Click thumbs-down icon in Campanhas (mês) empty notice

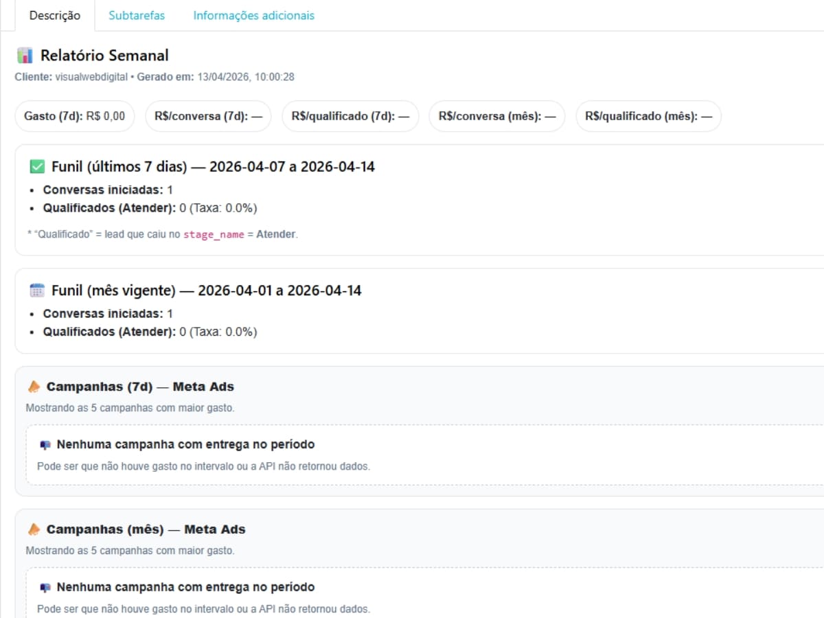45,588
